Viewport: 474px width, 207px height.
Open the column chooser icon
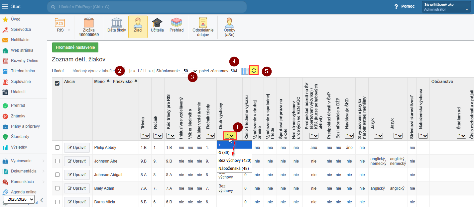pos(245,71)
